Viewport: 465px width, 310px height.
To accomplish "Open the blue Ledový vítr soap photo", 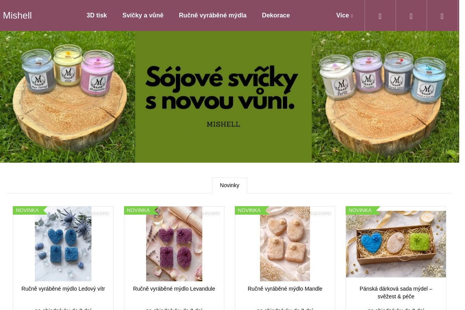I will [x=63, y=244].
